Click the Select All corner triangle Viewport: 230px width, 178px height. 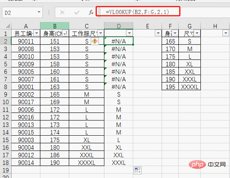[x=7, y=26]
